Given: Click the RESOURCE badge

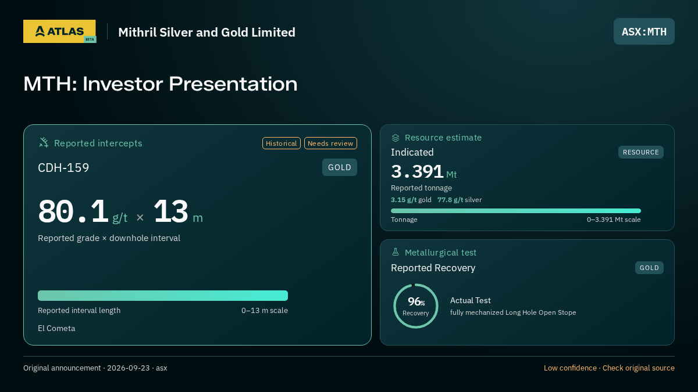Looking at the screenshot, I should (640, 152).
